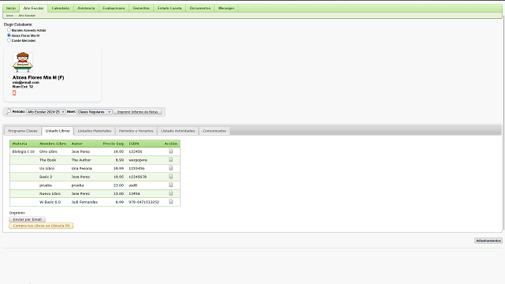Click ISBN 978-0471533252

(x=144, y=202)
